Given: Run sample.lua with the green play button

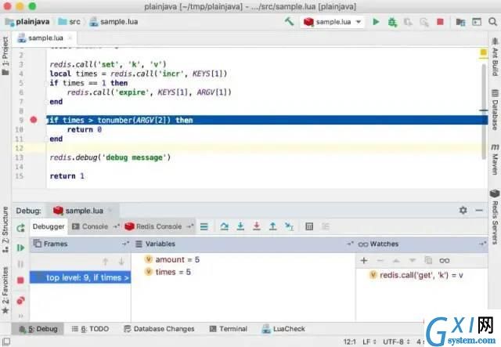Looking at the screenshot, I should 376,22.
